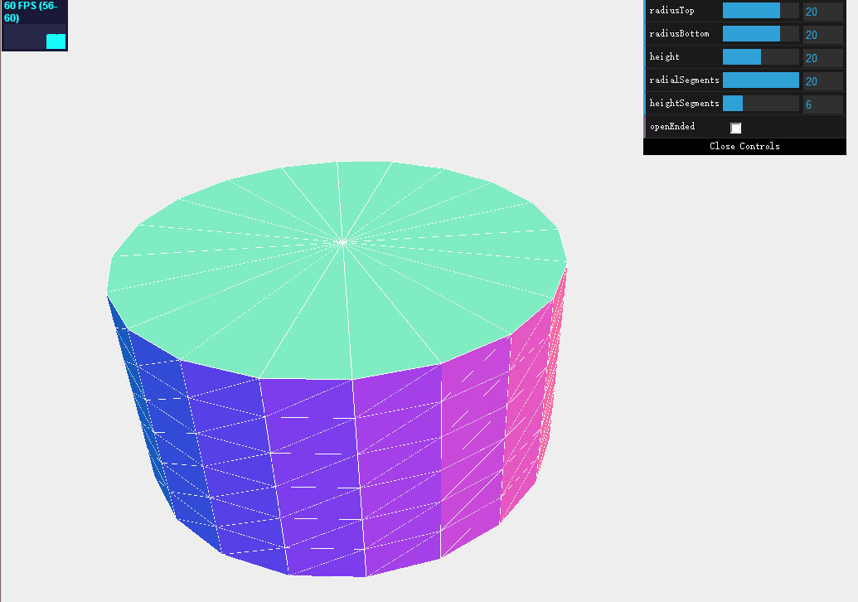Set the heightSegments slider
This screenshot has height=602, width=858.
pyautogui.click(x=760, y=104)
